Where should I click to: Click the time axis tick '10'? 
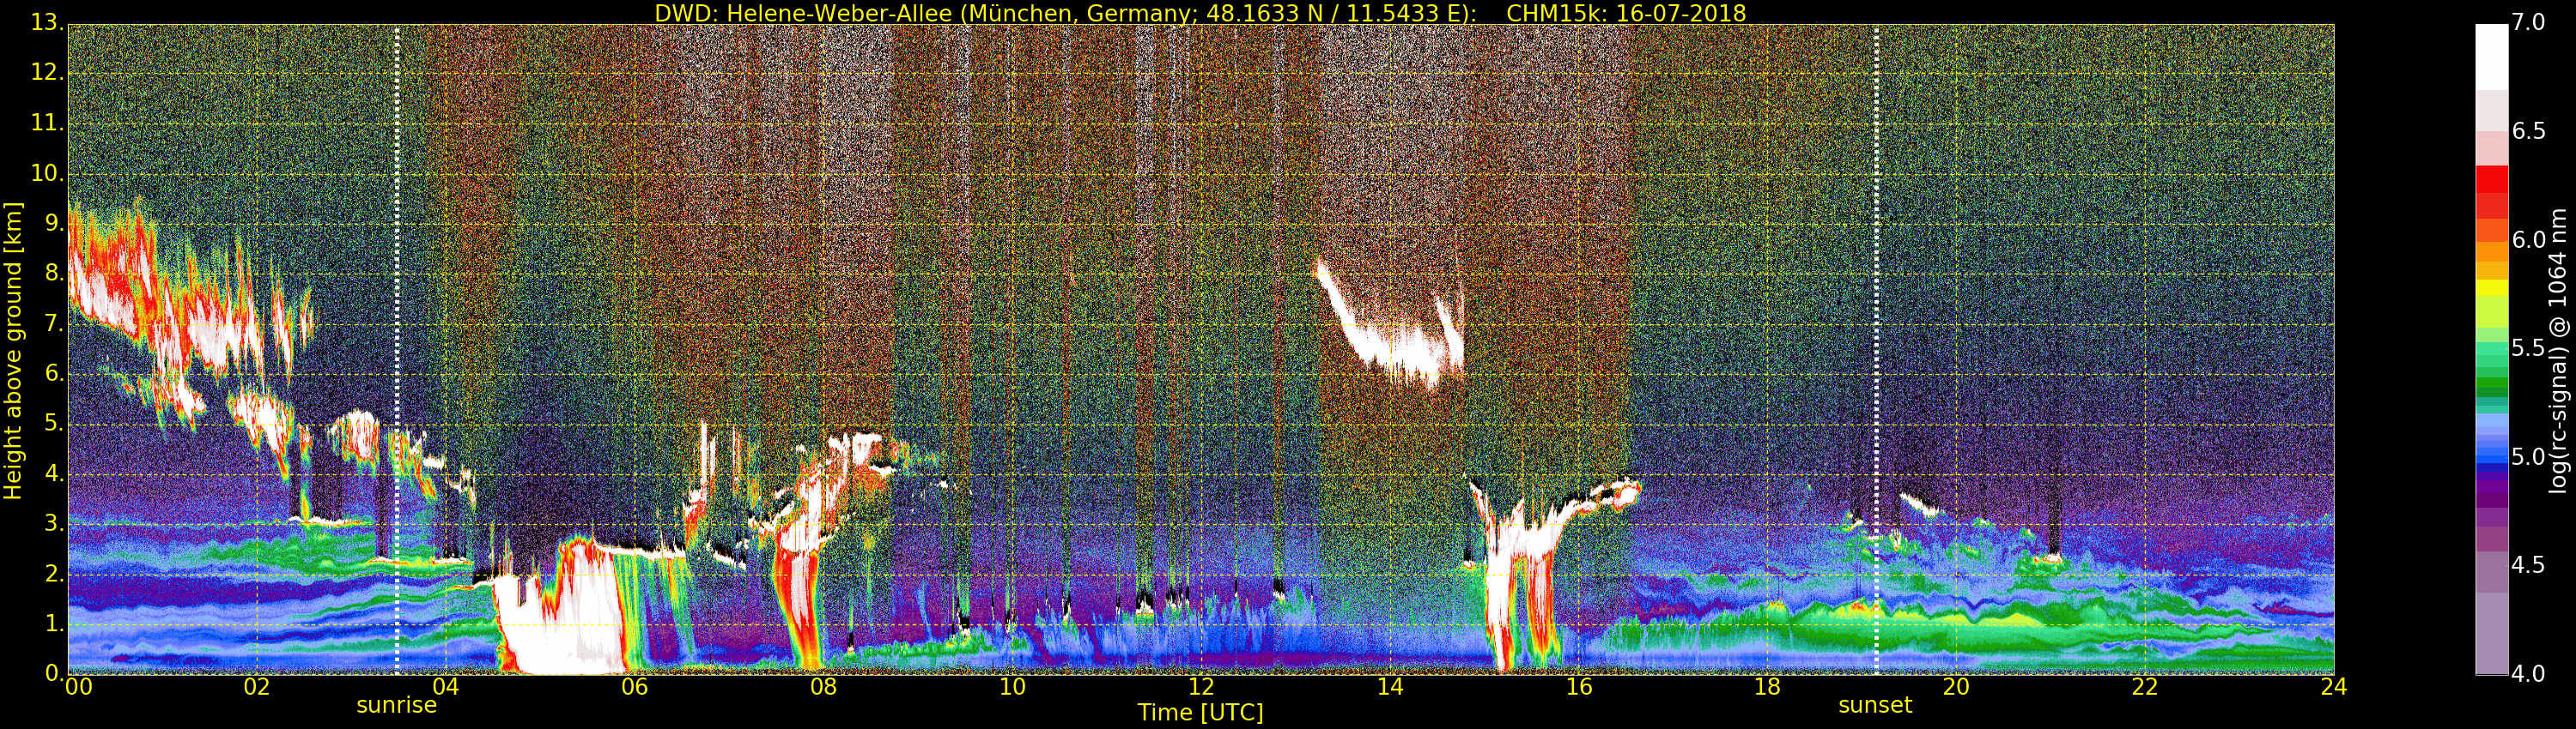pyautogui.click(x=1013, y=687)
